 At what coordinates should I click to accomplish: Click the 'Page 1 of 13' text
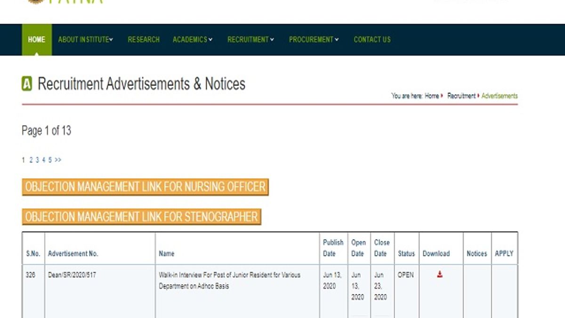[x=46, y=131]
